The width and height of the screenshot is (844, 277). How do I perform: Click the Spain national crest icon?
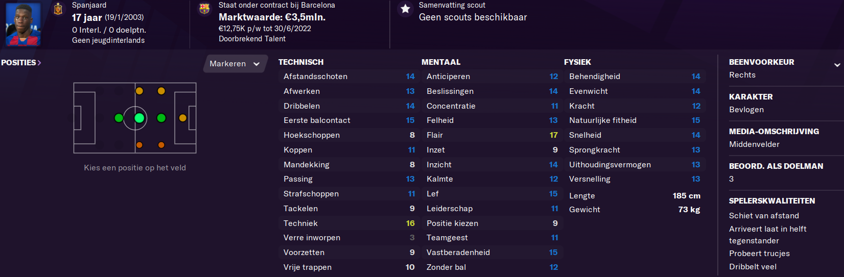click(58, 9)
